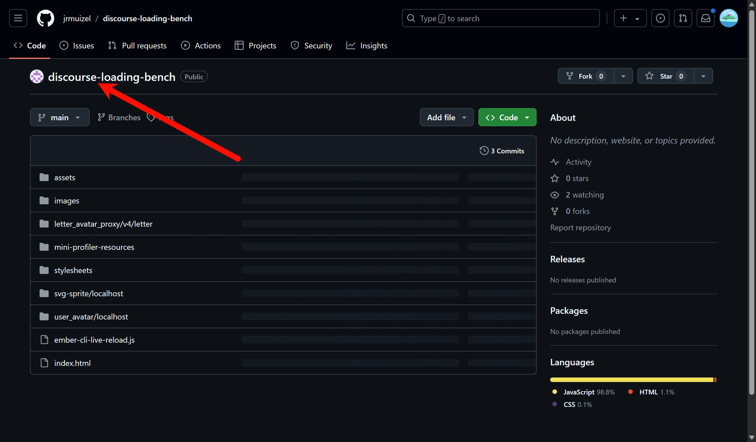Fork the repository button

pos(585,76)
